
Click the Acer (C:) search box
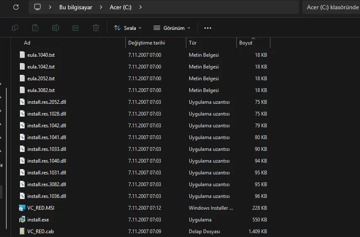click(330, 7)
